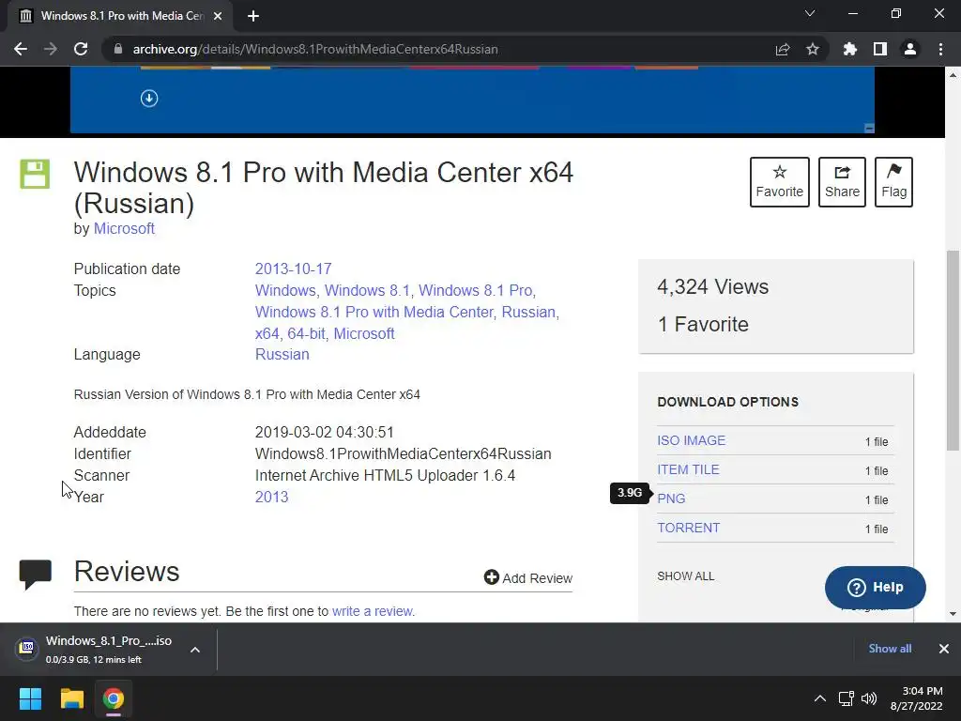Click the Favorite star button
This screenshot has height=721, width=961.
click(x=780, y=182)
